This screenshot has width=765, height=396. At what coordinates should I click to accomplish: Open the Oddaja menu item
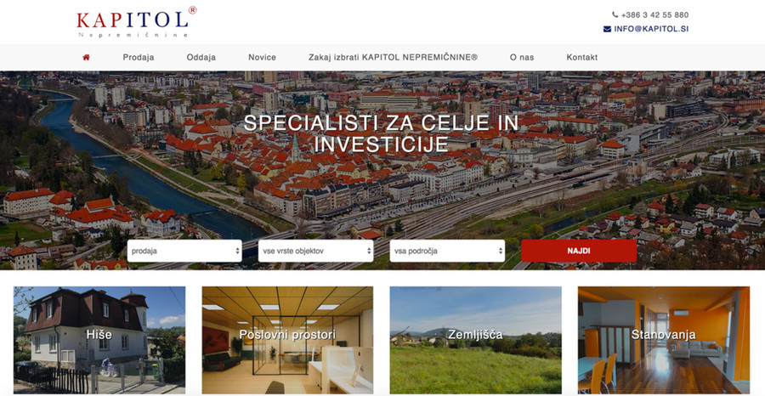(x=201, y=57)
